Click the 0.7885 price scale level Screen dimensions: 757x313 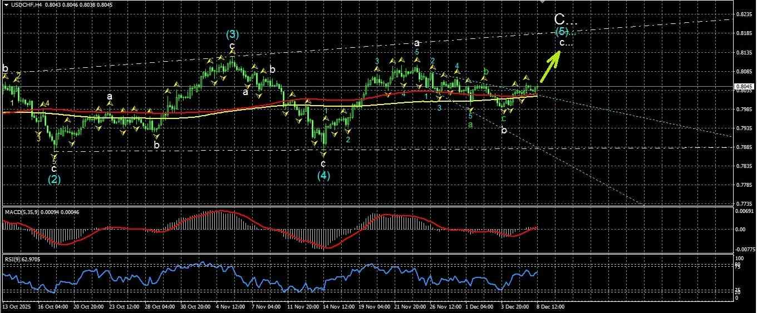(x=744, y=147)
